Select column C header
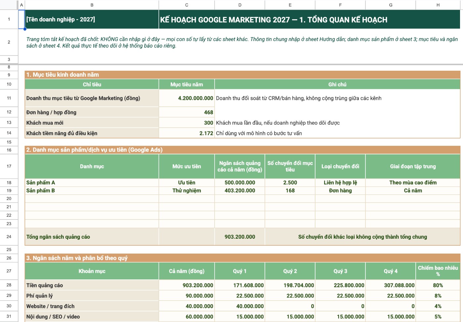The image size is (463, 322). 187,5
